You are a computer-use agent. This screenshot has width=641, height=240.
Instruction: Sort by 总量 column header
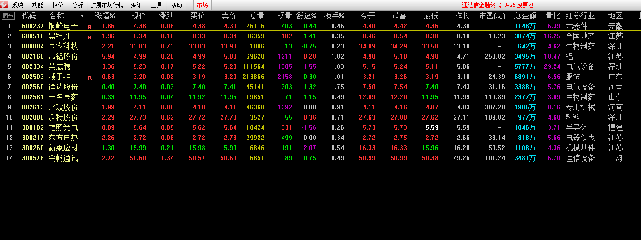coord(257,16)
